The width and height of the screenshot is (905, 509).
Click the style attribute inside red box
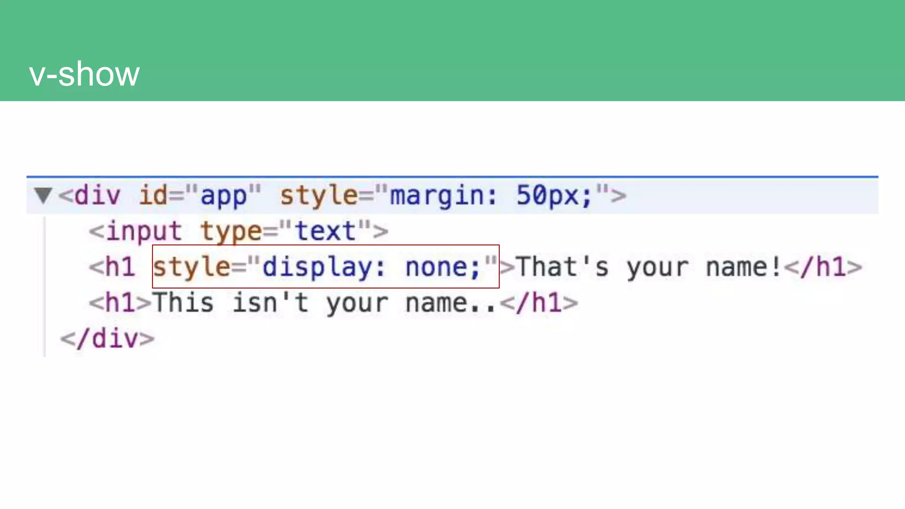[191, 267]
